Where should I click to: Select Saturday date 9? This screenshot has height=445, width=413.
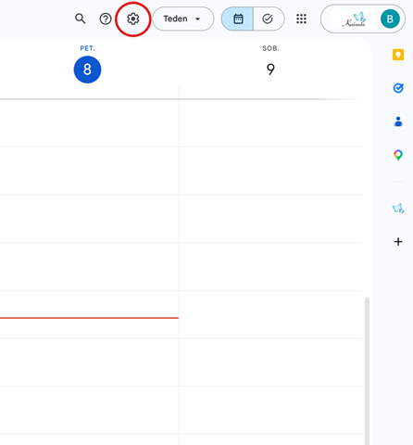(270, 70)
